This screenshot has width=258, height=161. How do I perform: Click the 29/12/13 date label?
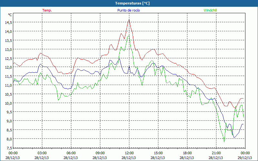click(245, 158)
